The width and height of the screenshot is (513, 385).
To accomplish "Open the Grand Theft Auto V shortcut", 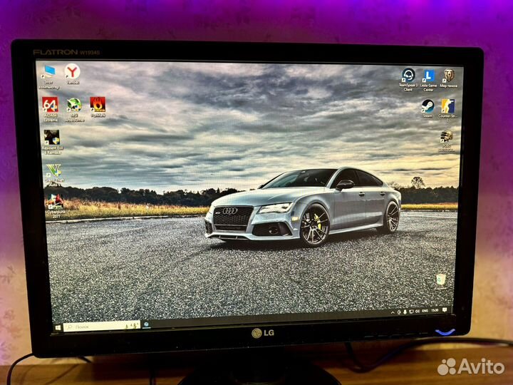I will 54,175.
